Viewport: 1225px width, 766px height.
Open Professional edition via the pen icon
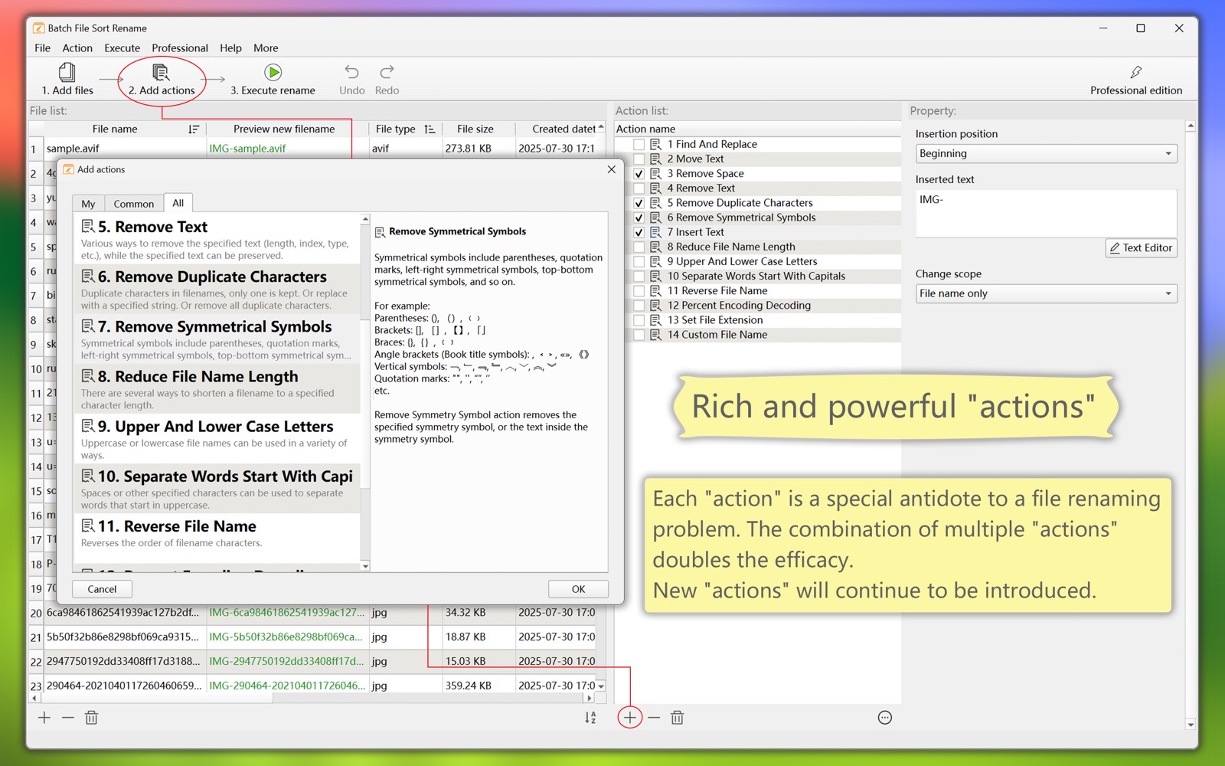(x=1135, y=73)
